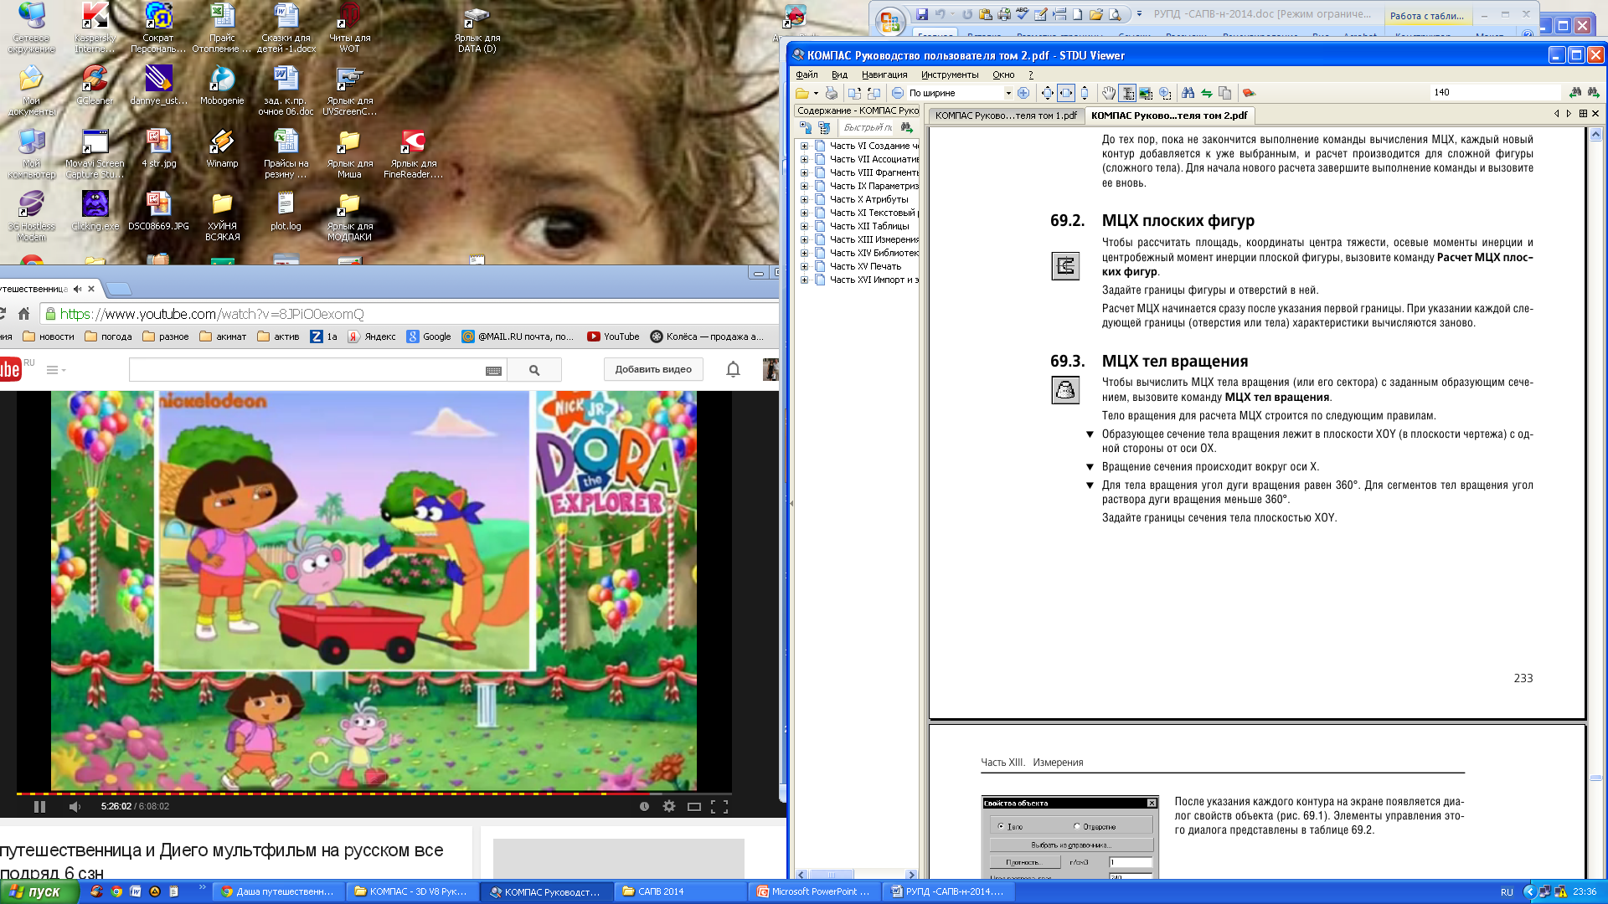Open the binoculars search tool

click(1188, 93)
